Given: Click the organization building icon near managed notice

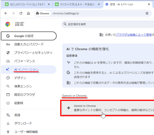Looking at the screenshot, I should tap(101, 35).
